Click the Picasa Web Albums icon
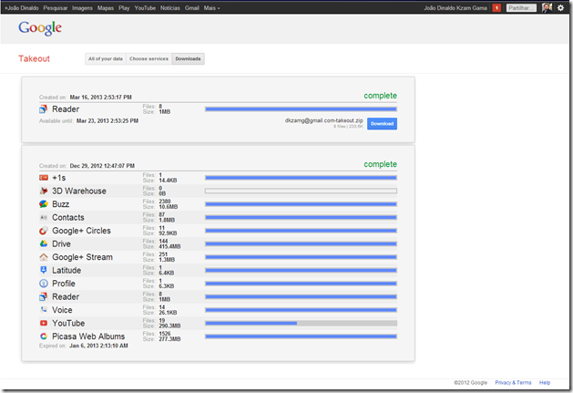Screen dimensions: 573x393 coord(44,336)
